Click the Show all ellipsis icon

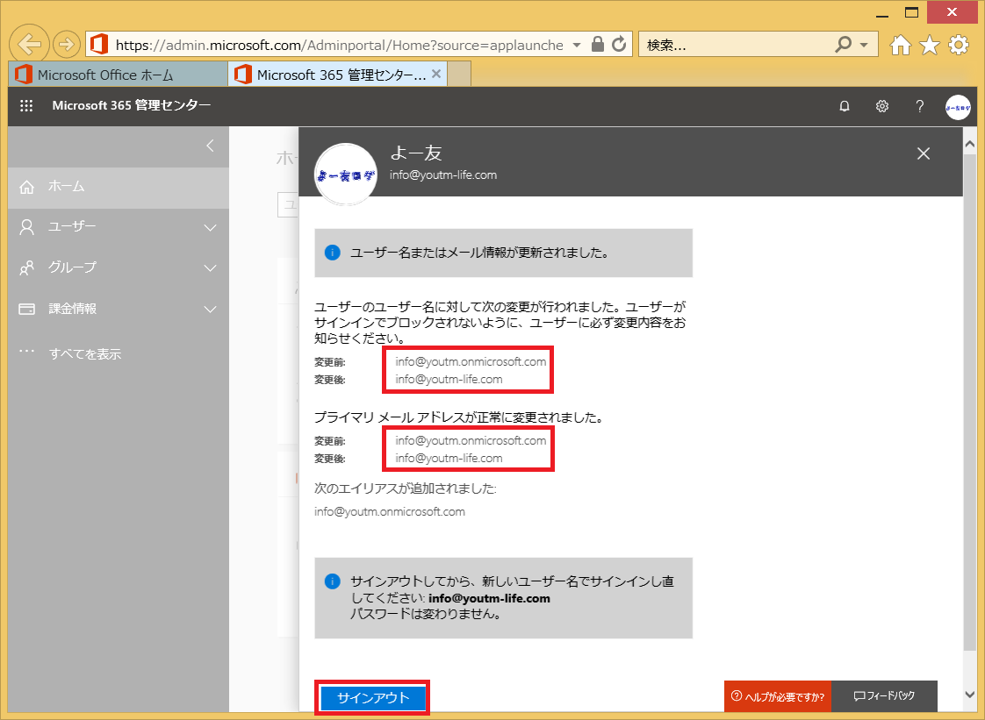tap(26, 351)
